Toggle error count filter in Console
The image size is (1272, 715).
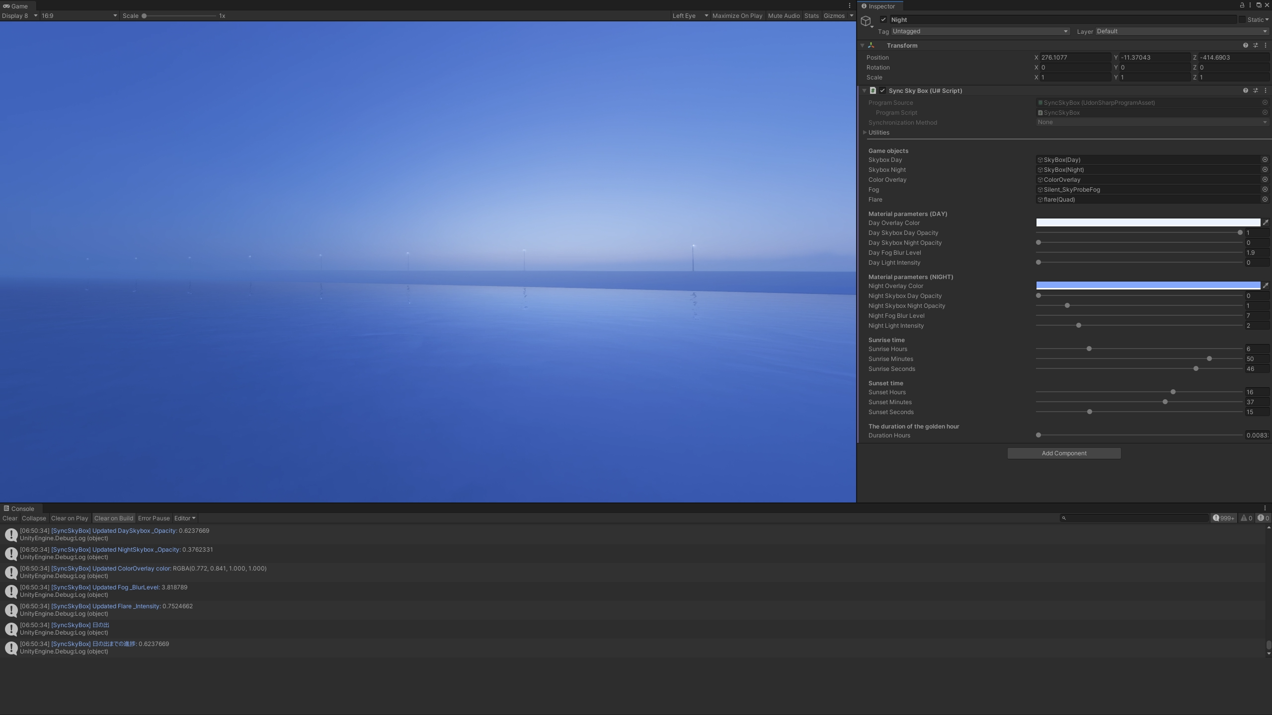[x=1264, y=518]
